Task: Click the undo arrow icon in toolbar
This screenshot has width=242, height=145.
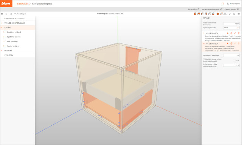Action: (x=6, y=14)
